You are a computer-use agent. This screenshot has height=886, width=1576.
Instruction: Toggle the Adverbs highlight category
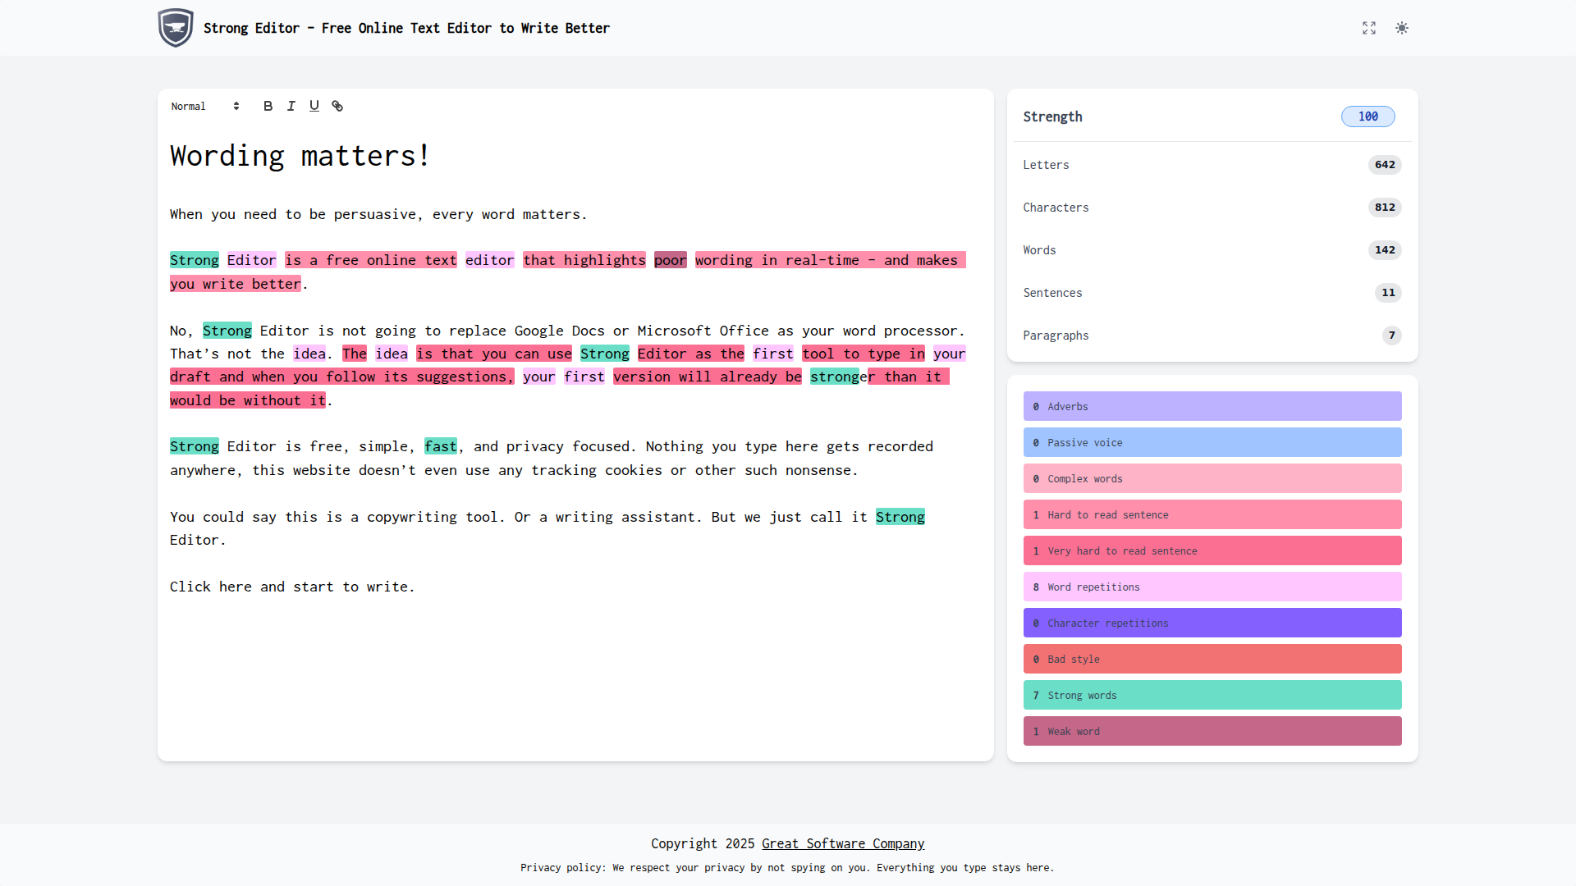[1212, 406]
